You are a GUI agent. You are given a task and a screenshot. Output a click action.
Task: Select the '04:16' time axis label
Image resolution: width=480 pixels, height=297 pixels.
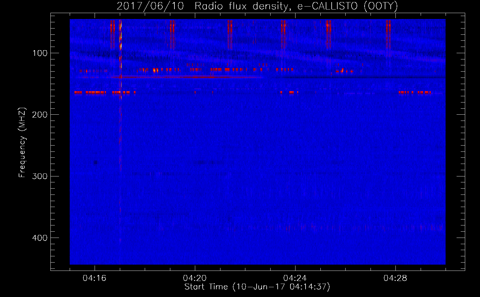click(94, 278)
